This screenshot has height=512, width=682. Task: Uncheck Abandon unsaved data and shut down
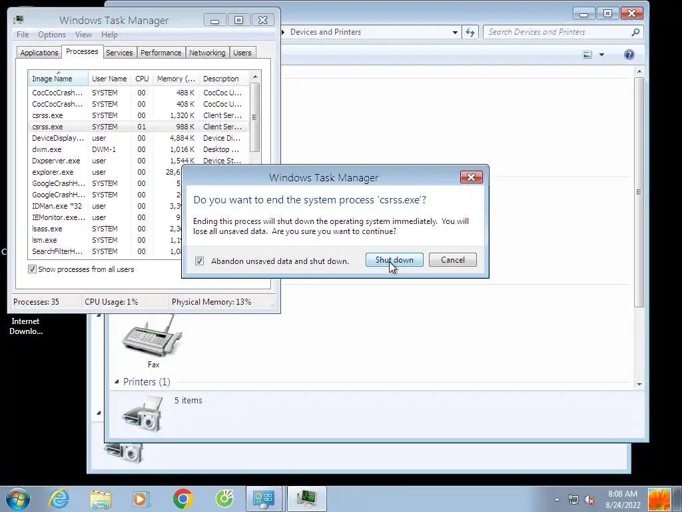point(199,261)
